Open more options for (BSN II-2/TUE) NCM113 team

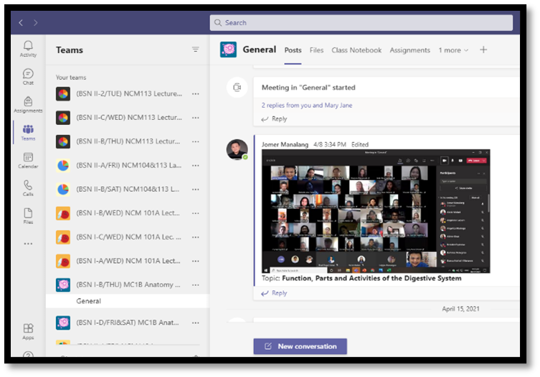pos(195,93)
